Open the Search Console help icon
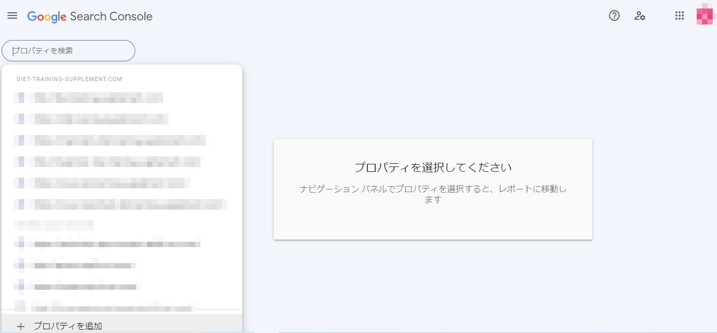Screen dimensions: 717x333 (614, 16)
